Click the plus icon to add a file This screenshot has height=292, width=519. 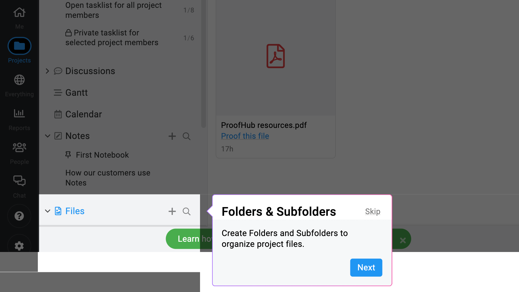click(172, 211)
